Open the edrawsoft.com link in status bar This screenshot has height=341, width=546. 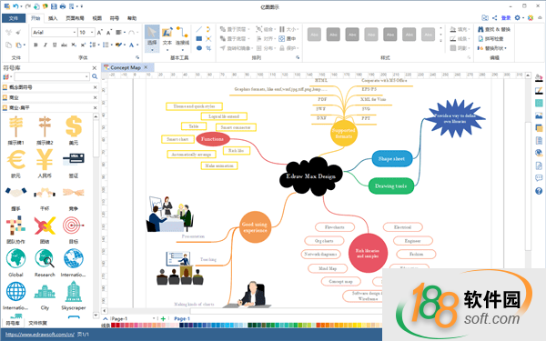pos(40,335)
